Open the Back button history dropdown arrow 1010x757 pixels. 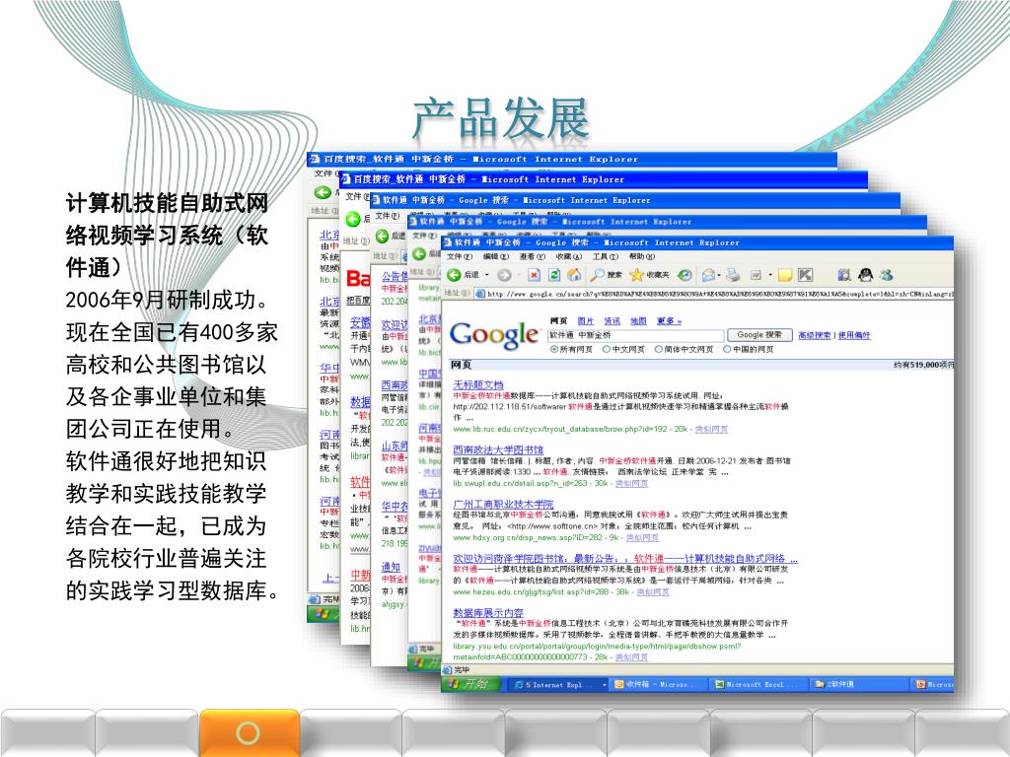pyautogui.click(x=487, y=275)
